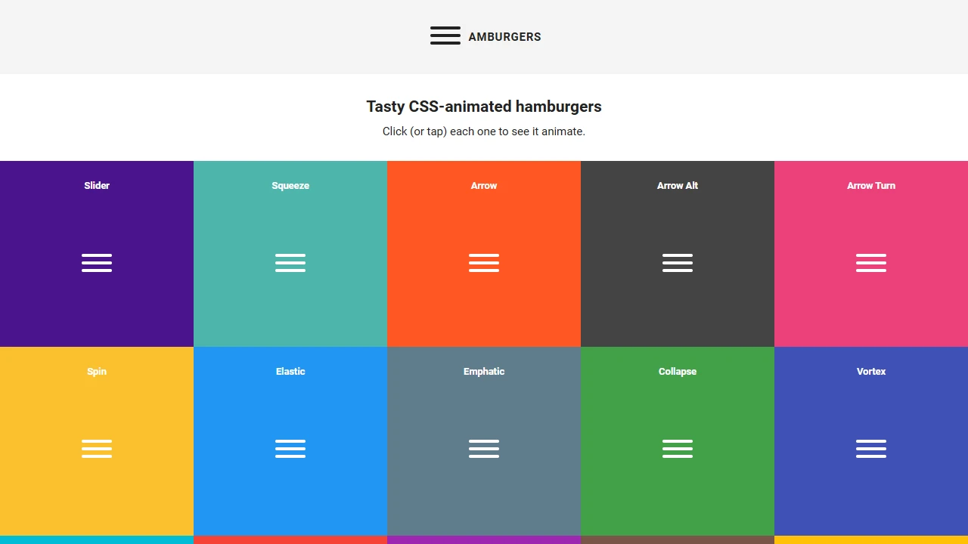
Task: Click the Emphatic hamburger icon
Action: 484,449
